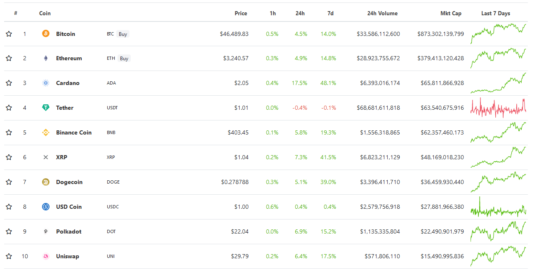This screenshot has height=269, width=539.
Task: Click the blue USD Coin icon
Action: coord(46,207)
